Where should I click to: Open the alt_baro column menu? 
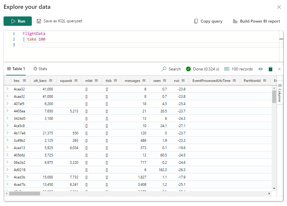tap(51, 80)
